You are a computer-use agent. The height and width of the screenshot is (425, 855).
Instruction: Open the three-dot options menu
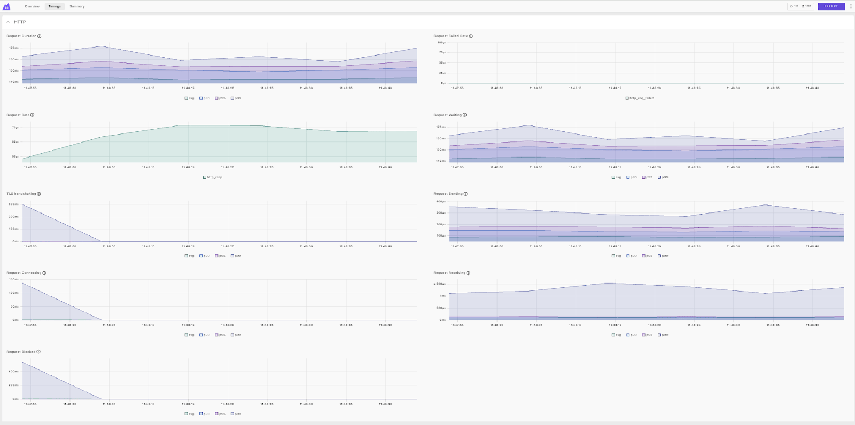click(x=851, y=6)
